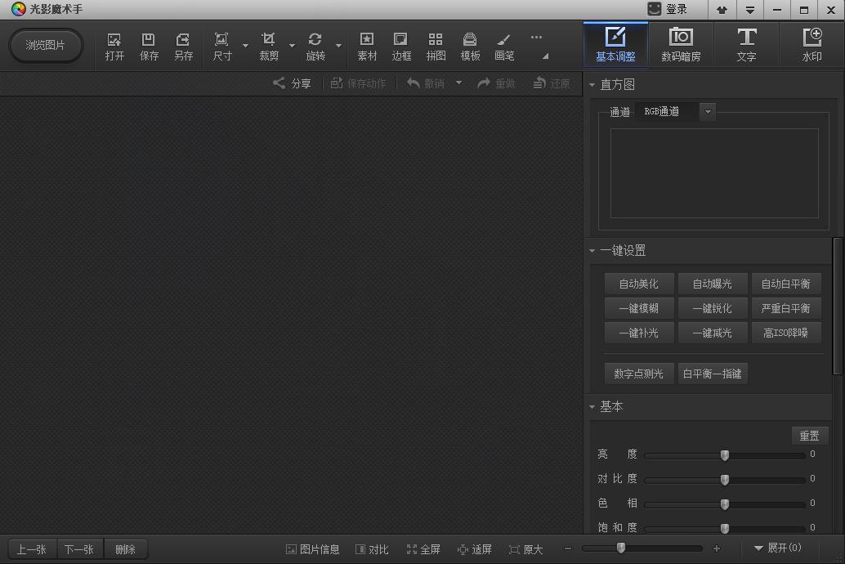Switch to the 水印 watermark tab
This screenshot has height=564, width=845.
(811, 45)
